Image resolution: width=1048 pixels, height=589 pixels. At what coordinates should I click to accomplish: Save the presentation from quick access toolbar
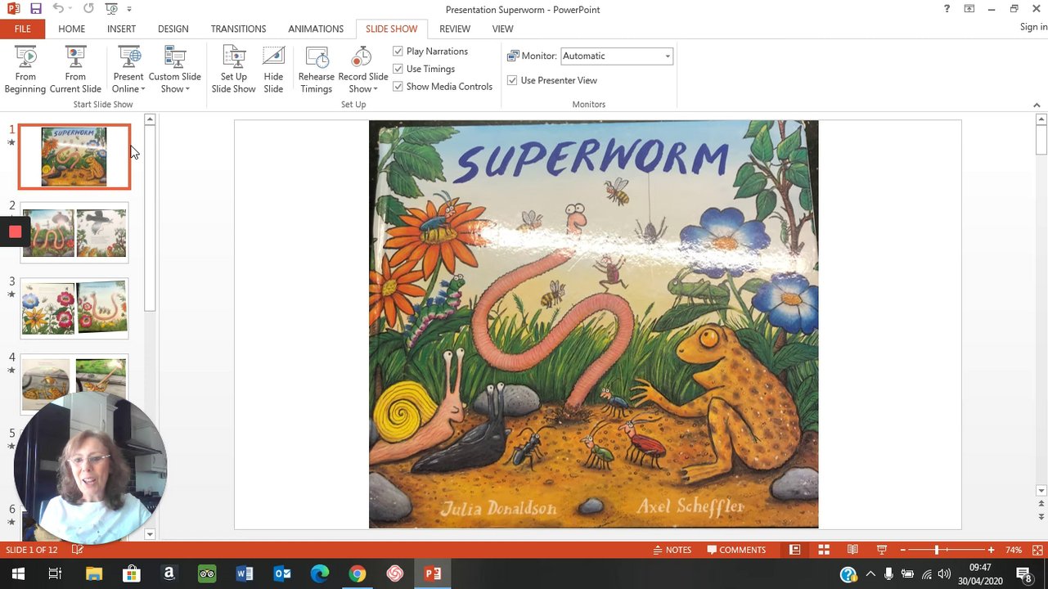pyautogui.click(x=36, y=9)
